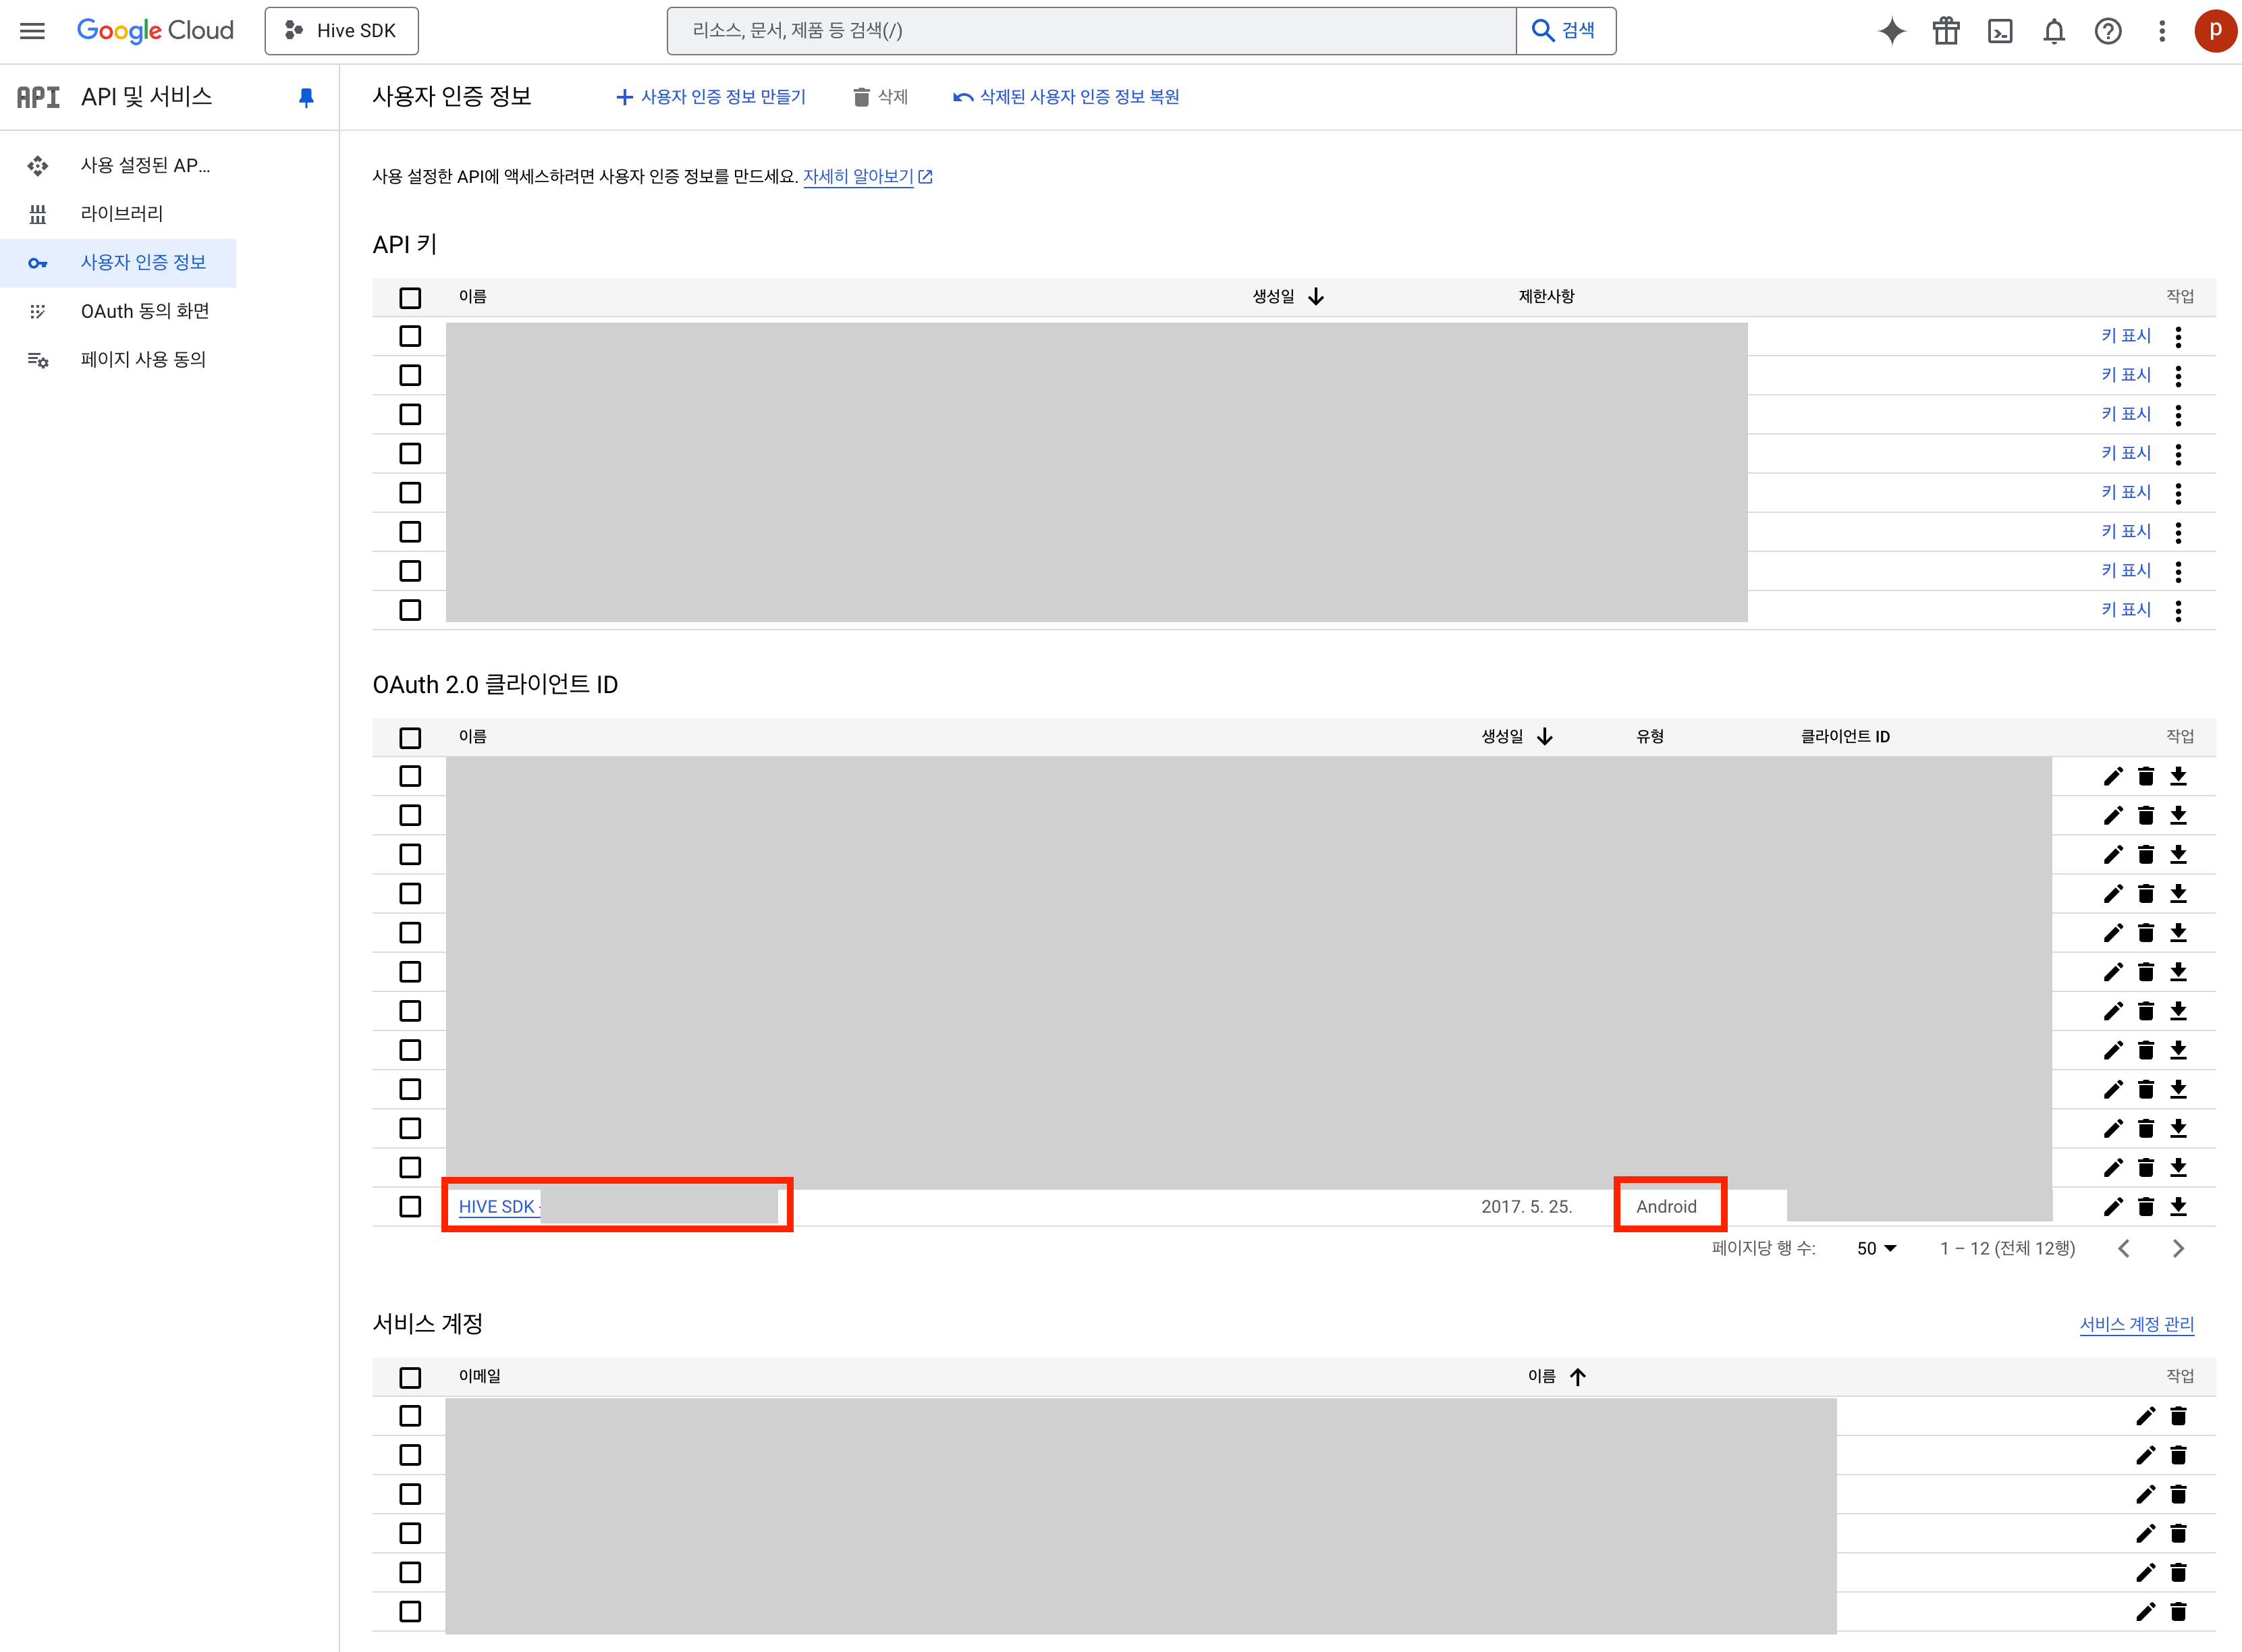
Task: Go to the OAuth 동의 화면 menu item
Action: pos(145,311)
